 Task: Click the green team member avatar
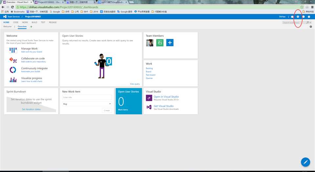pyautogui.click(x=160, y=43)
